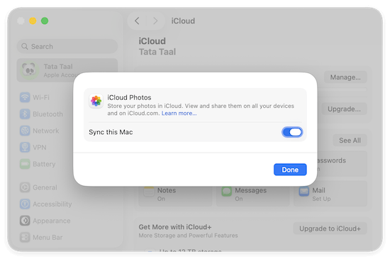Image resolution: width=390 pixels, height=259 pixels.
Task: Select the VPN icon in the sidebar
Action: (x=25, y=148)
